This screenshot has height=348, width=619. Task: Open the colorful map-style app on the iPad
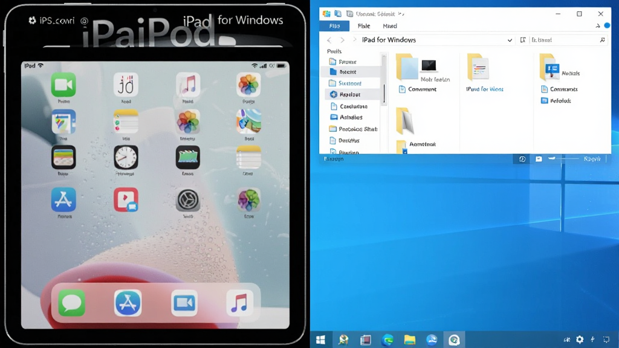coord(248,121)
